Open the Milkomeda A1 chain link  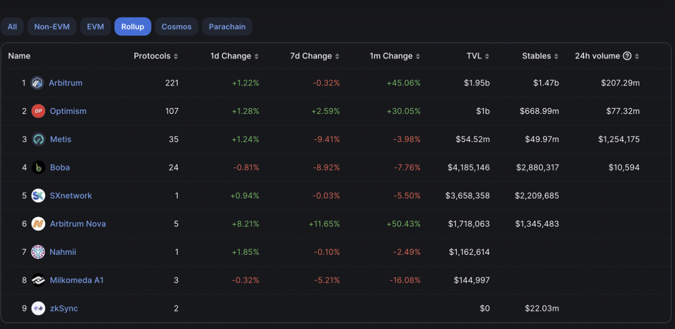click(x=77, y=280)
